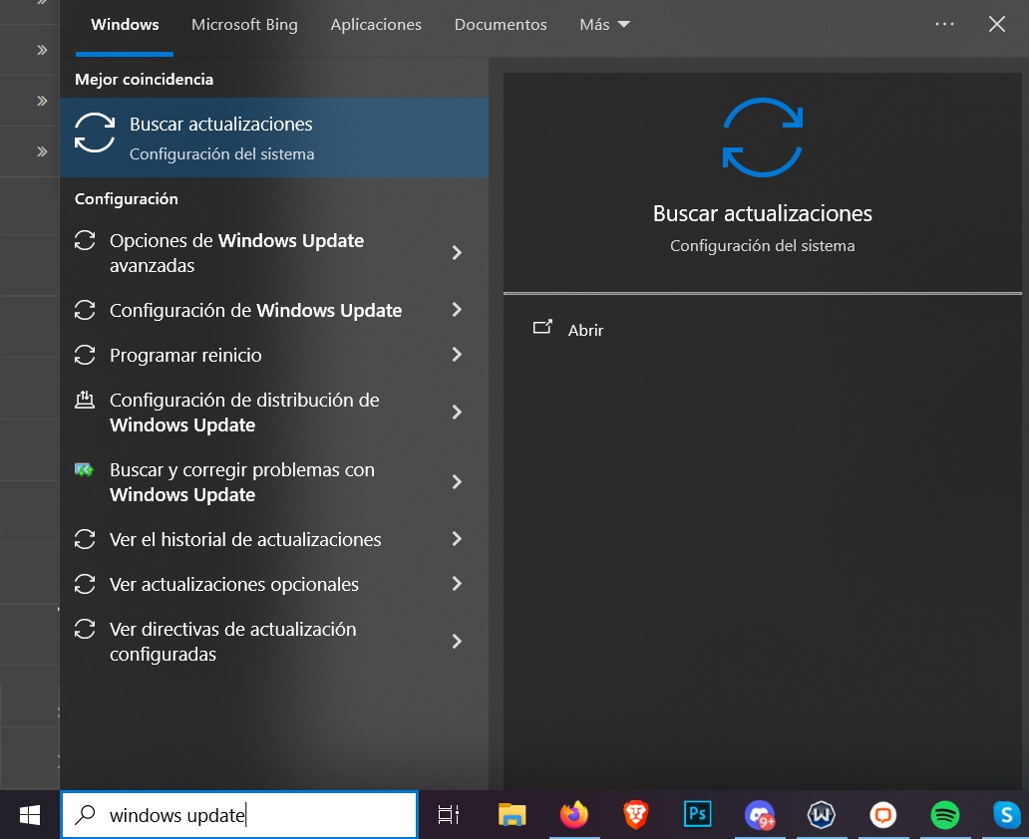Open Firefox from the taskbar
Image resolution: width=1029 pixels, height=839 pixels.
point(574,815)
